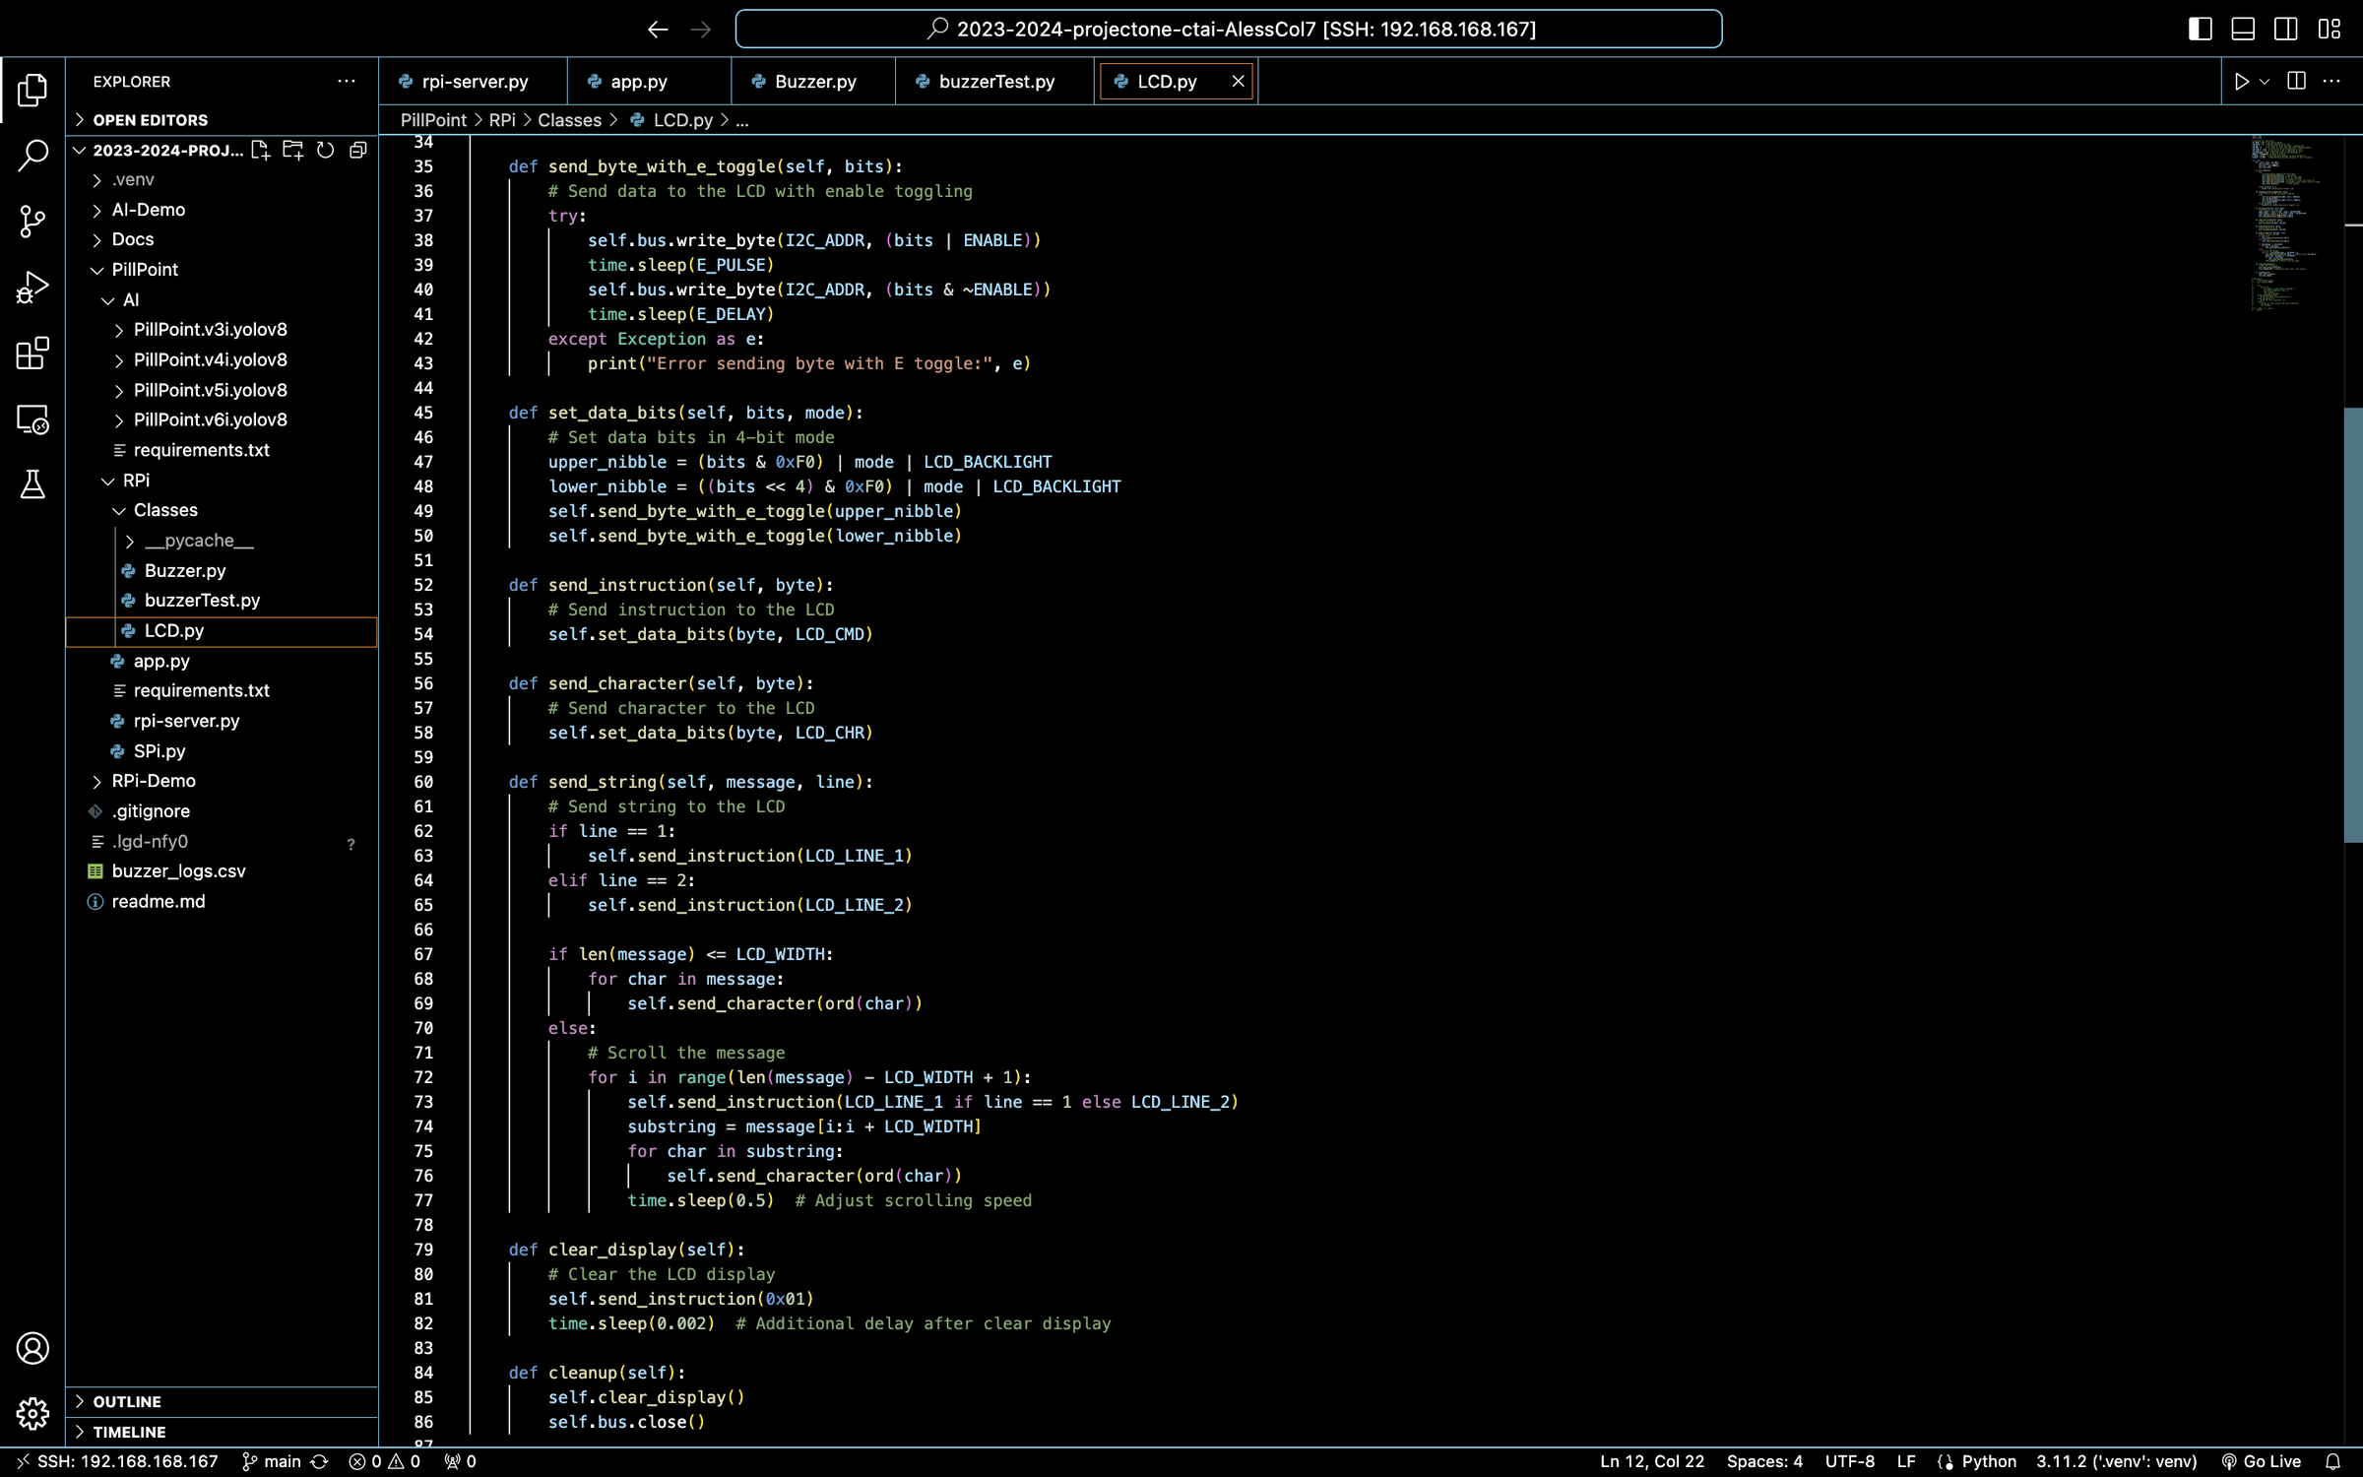The width and height of the screenshot is (2363, 1477).
Task: Open the Source Control view
Action: (32, 221)
